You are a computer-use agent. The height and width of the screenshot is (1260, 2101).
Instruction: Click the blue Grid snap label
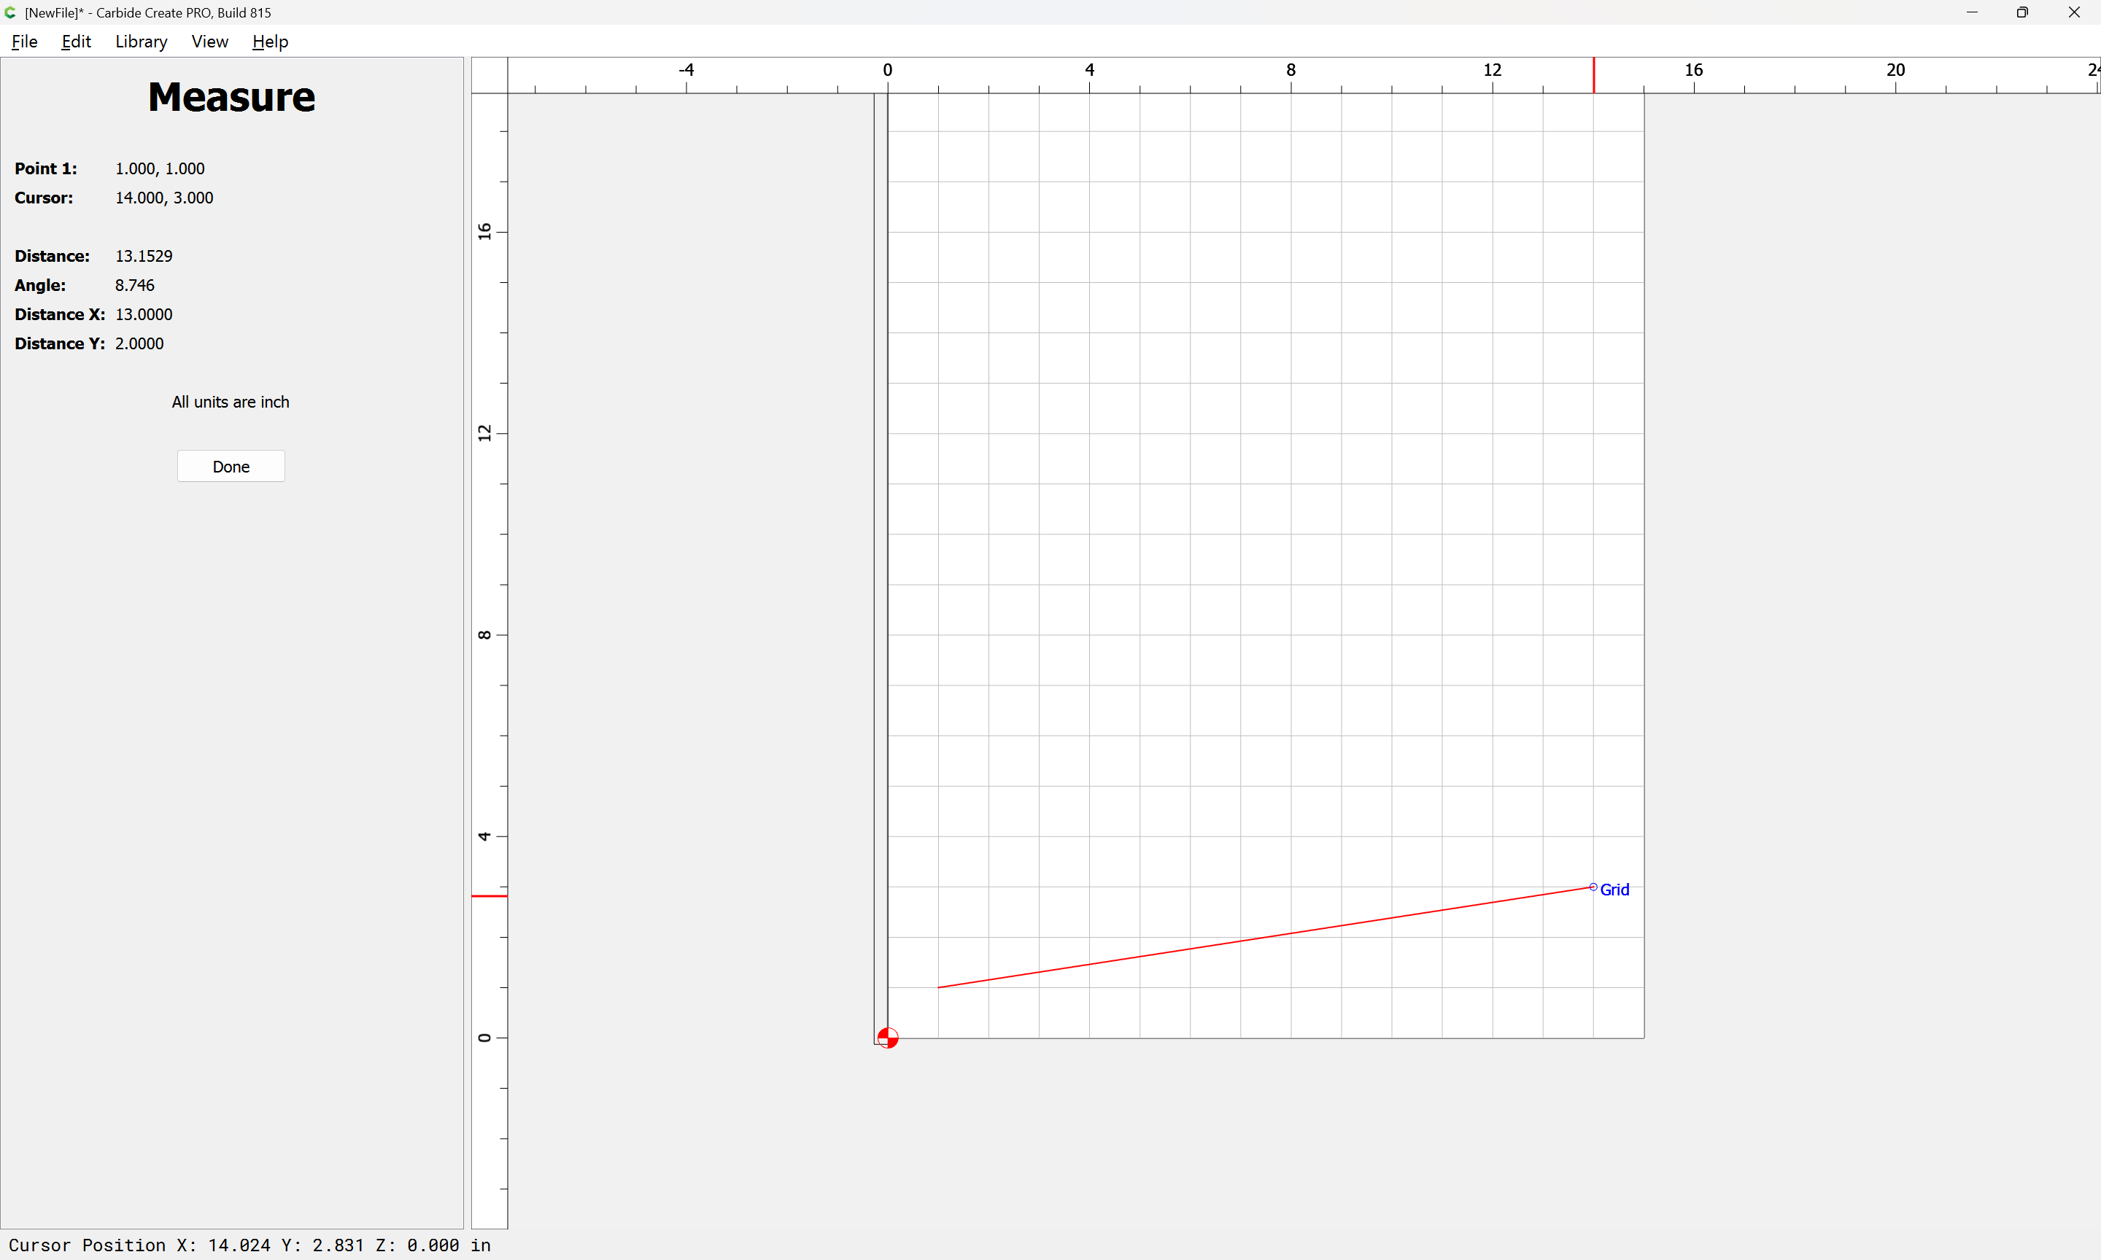[x=1614, y=889]
